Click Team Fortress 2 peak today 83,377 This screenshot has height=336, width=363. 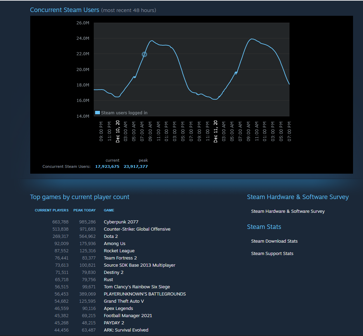89,258
